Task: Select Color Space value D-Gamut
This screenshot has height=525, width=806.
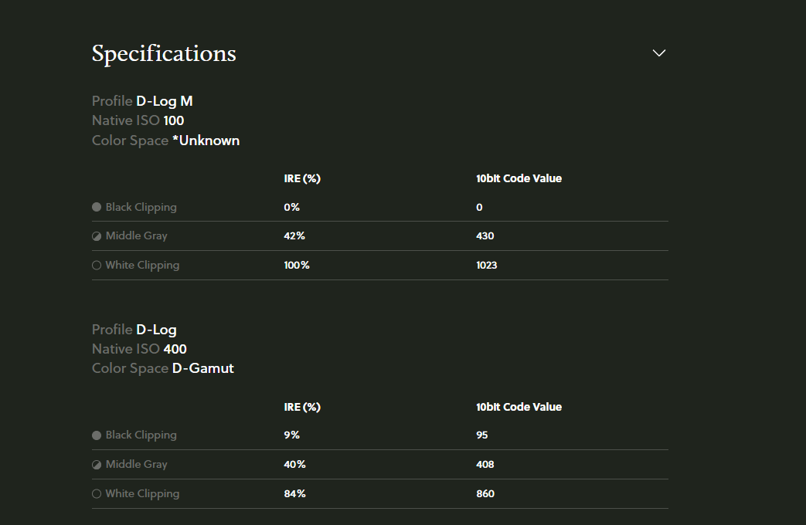Action: [203, 368]
